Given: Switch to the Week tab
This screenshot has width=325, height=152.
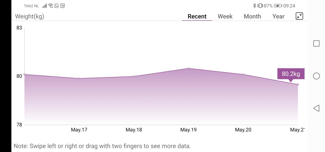Looking at the screenshot, I should [x=225, y=16].
